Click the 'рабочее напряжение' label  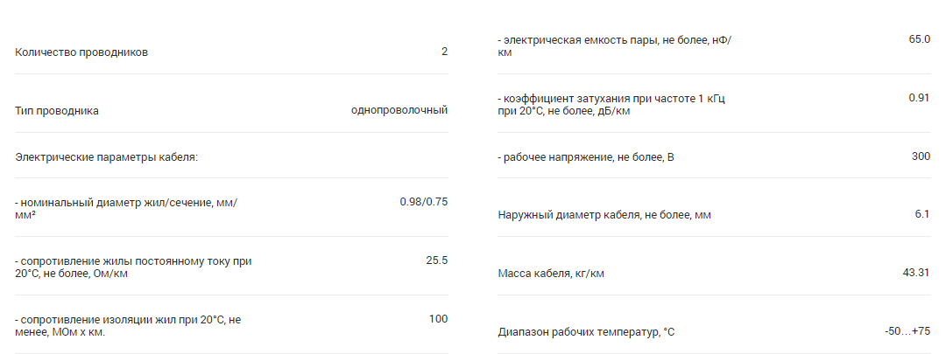[x=585, y=157]
